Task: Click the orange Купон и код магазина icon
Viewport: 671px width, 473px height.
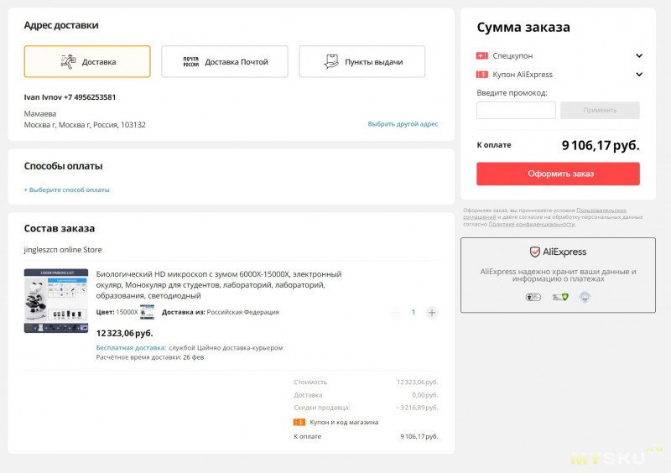Action: pos(299,422)
